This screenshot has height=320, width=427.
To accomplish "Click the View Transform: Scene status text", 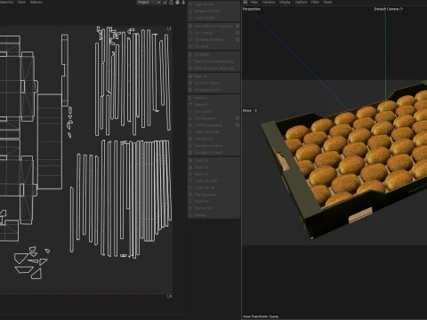I will pos(261,316).
